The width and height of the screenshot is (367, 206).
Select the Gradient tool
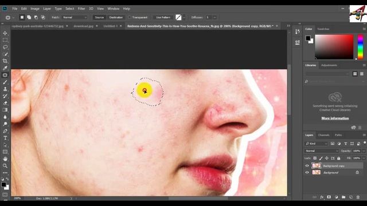pyautogui.click(x=5, y=110)
